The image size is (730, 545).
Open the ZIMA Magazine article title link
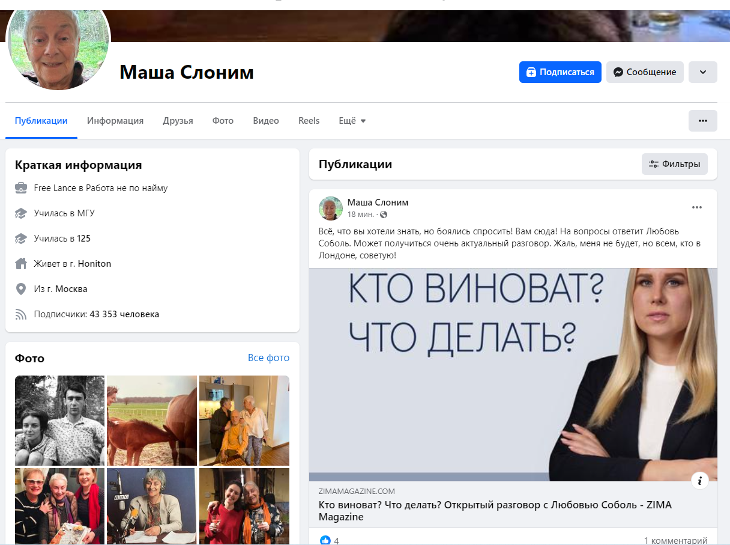tap(495, 511)
